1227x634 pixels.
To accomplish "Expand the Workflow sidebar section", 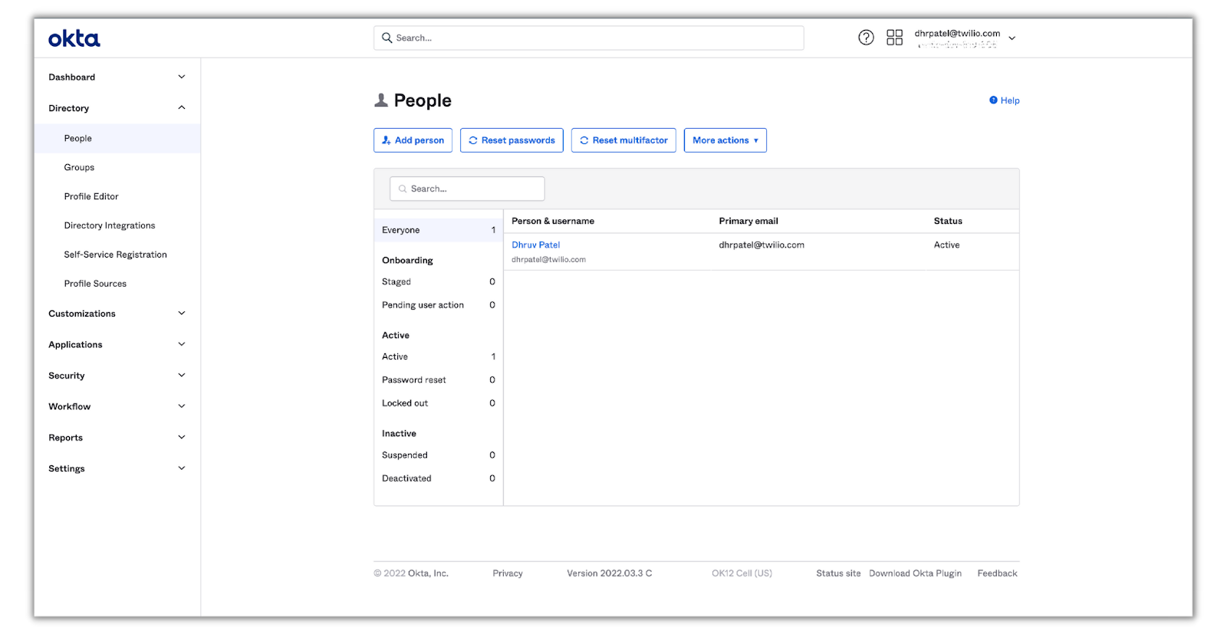I will tap(117, 406).
